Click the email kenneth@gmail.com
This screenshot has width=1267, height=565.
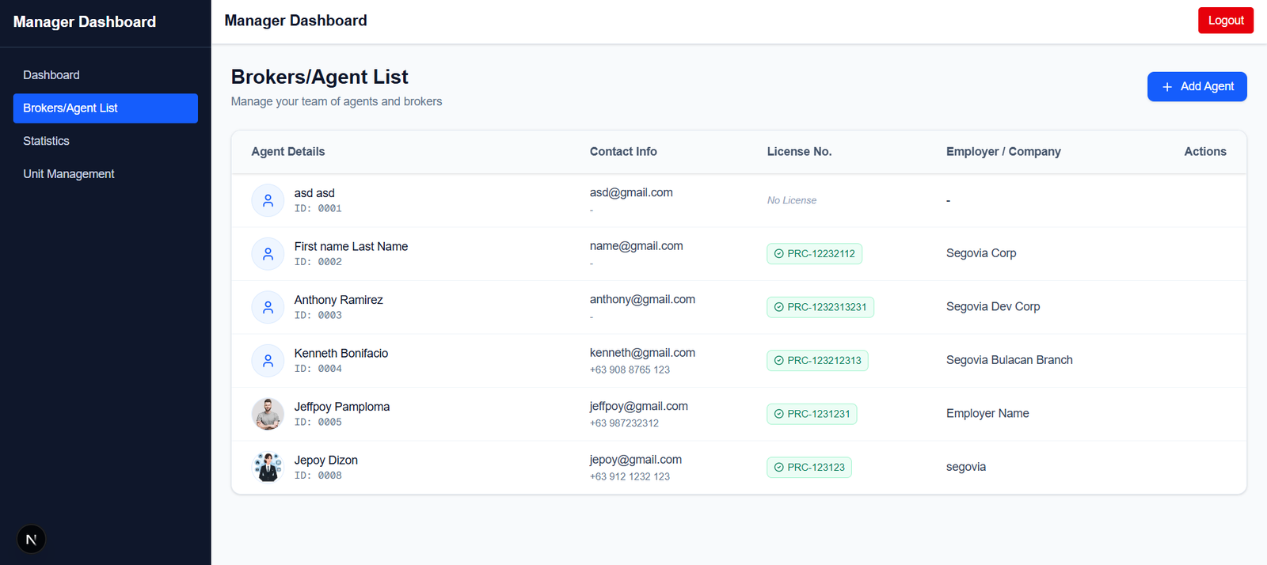tap(642, 353)
